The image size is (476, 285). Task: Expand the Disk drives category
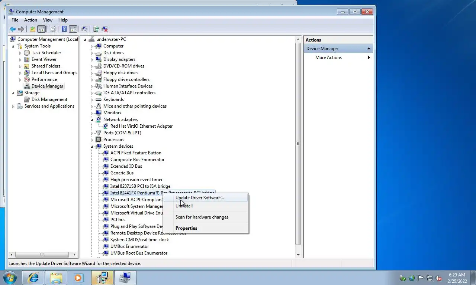coord(92,53)
